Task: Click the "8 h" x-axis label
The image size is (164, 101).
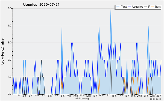Action: tap(63, 96)
